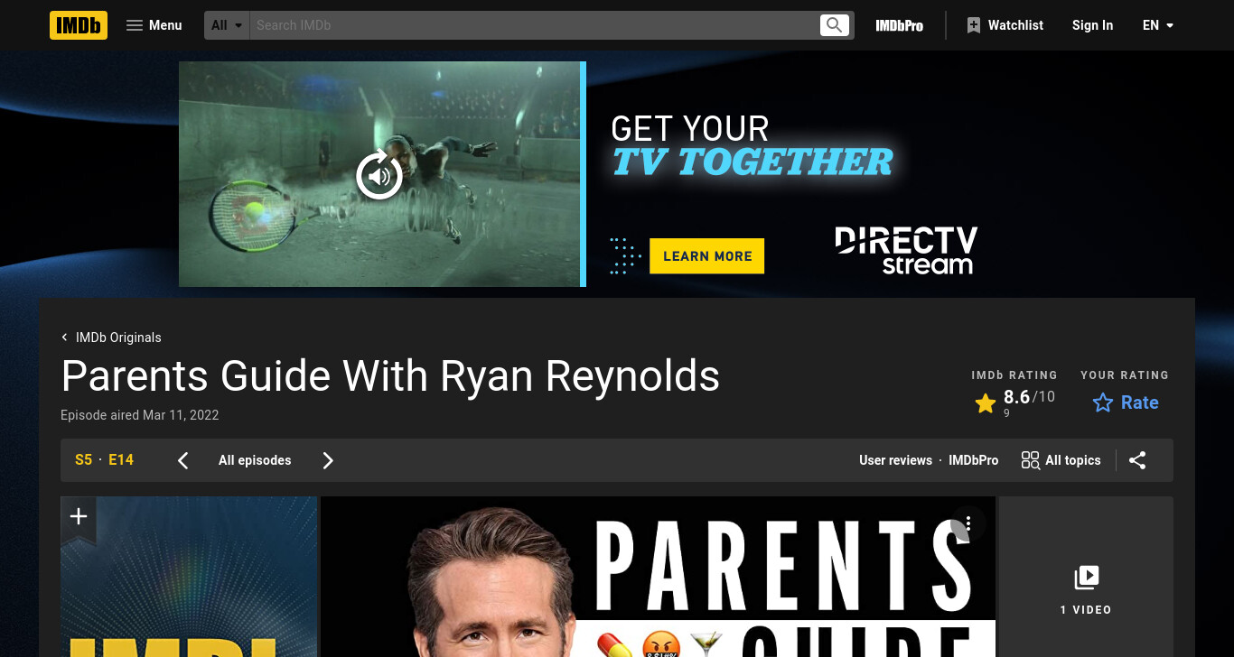This screenshot has width=1234, height=657.
Task: Click the 8.6/10 rating score
Action: coord(1028,397)
